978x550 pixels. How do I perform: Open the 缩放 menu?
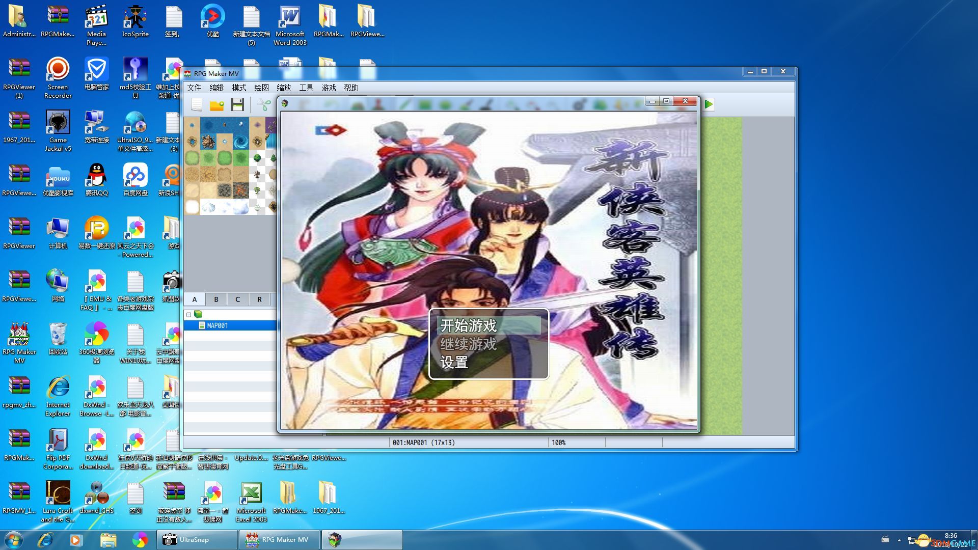pyautogui.click(x=284, y=88)
